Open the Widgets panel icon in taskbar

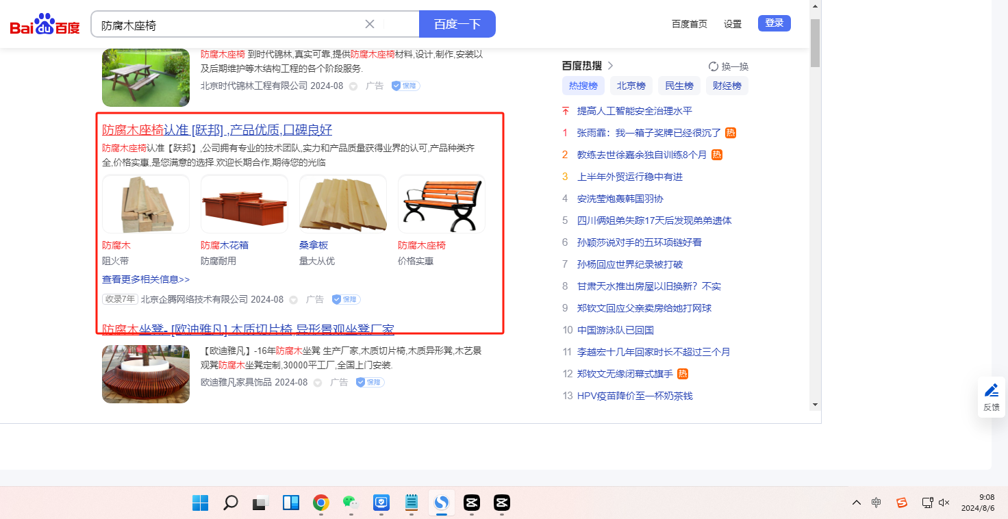[290, 503]
